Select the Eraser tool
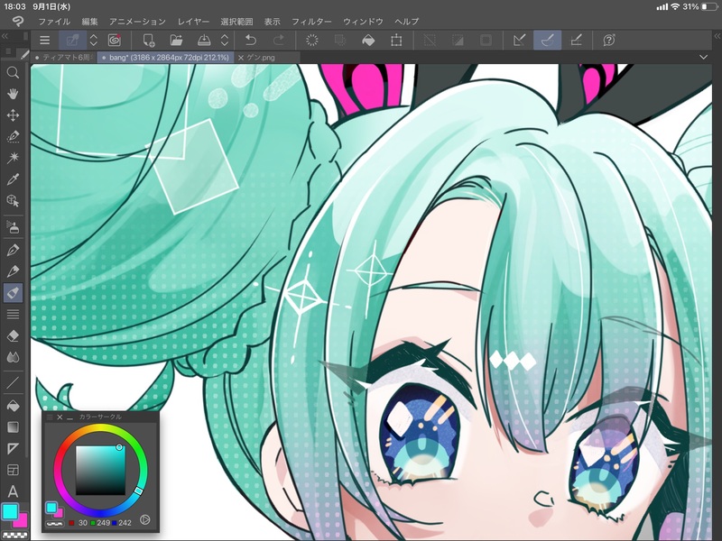The image size is (722, 541). [13, 335]
